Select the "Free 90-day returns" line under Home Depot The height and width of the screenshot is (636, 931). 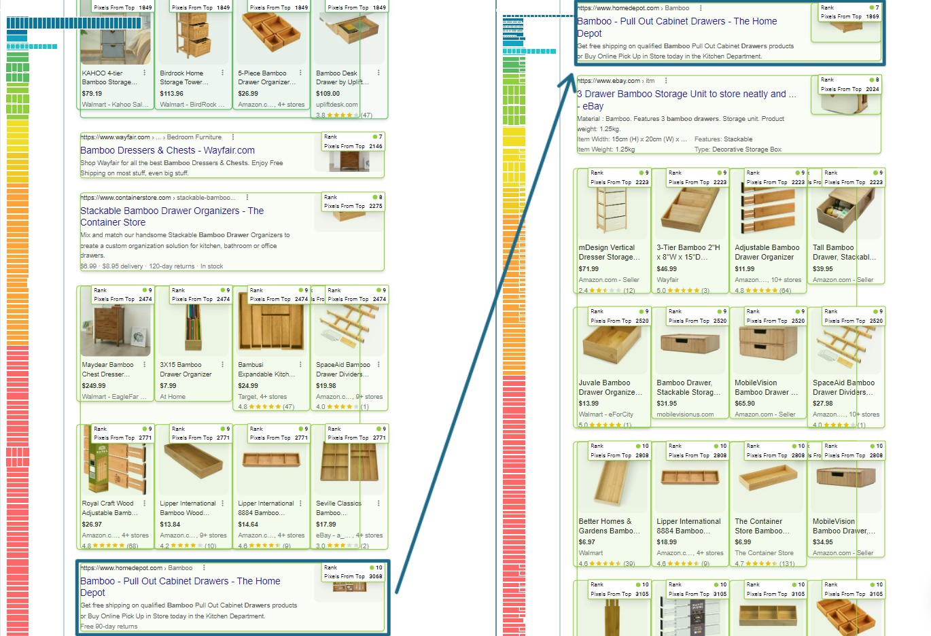click(x=109, y=626)
